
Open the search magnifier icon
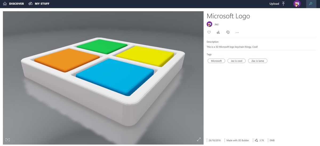[x=310, y=4]
